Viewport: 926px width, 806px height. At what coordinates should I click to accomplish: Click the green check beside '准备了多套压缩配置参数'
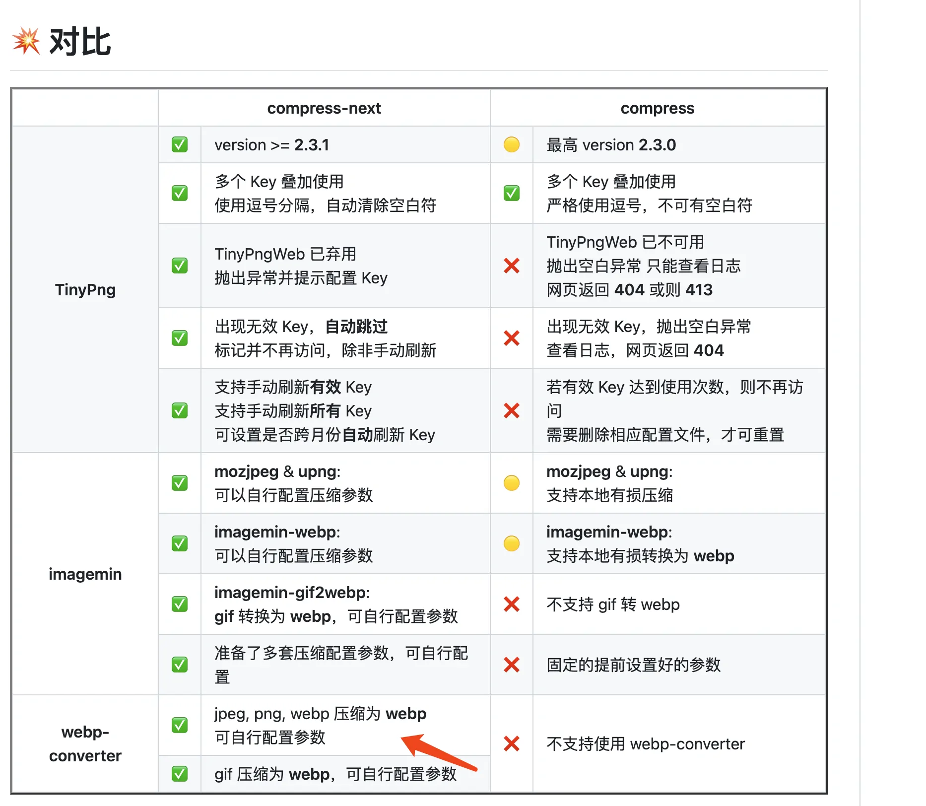(180, 665)
